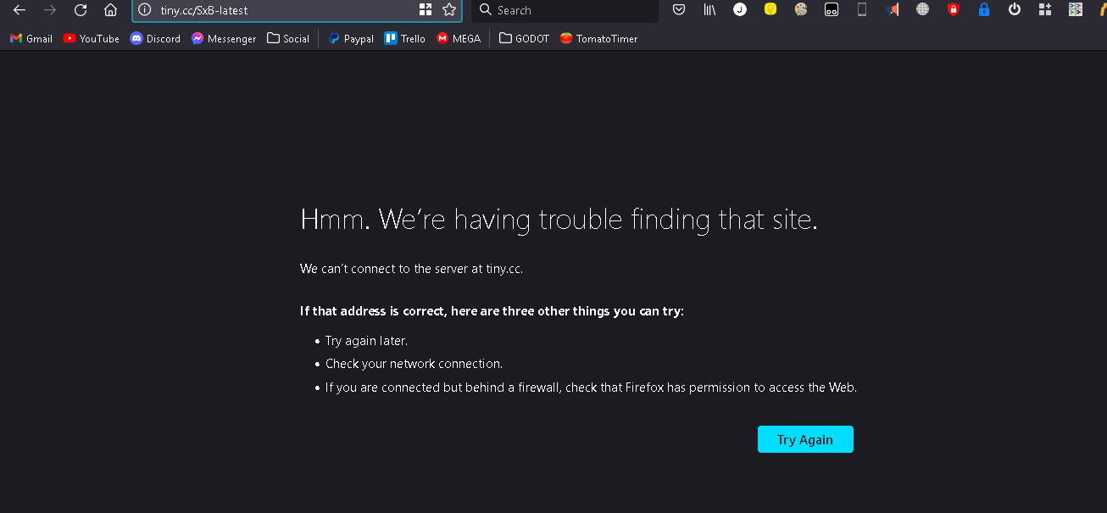Go back with the back arrow
Screen dimensions: 1107x513
(19, 10)
